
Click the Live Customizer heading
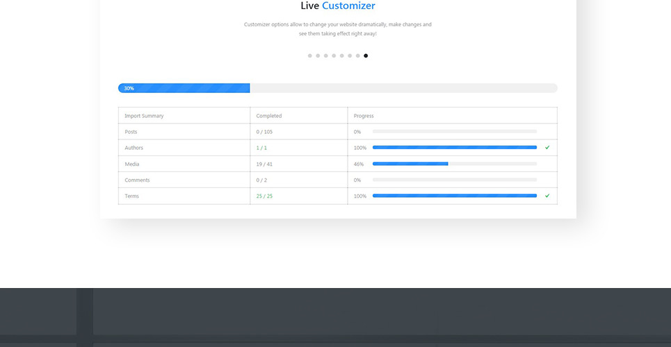pyautogui.click(x=338, y=6)
